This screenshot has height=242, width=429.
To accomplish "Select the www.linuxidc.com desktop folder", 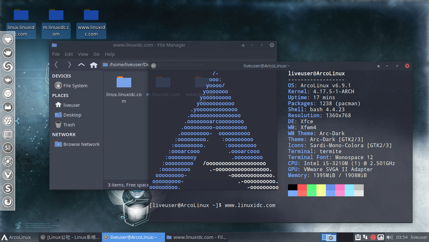I will [91, 23].
